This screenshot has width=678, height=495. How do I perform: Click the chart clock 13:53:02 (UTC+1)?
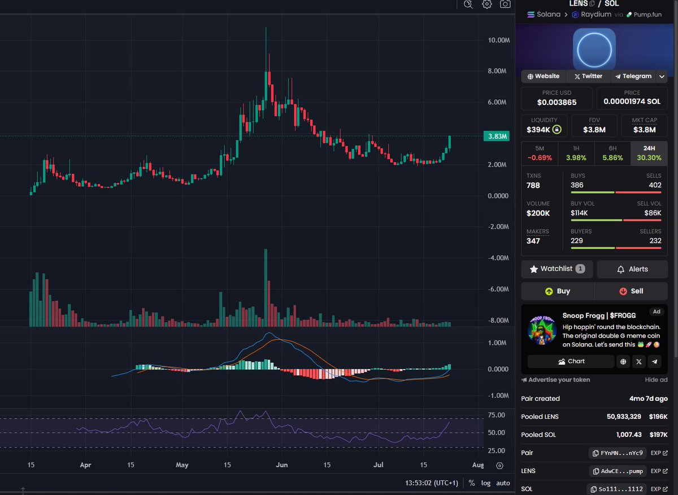[x=431, y=483]
